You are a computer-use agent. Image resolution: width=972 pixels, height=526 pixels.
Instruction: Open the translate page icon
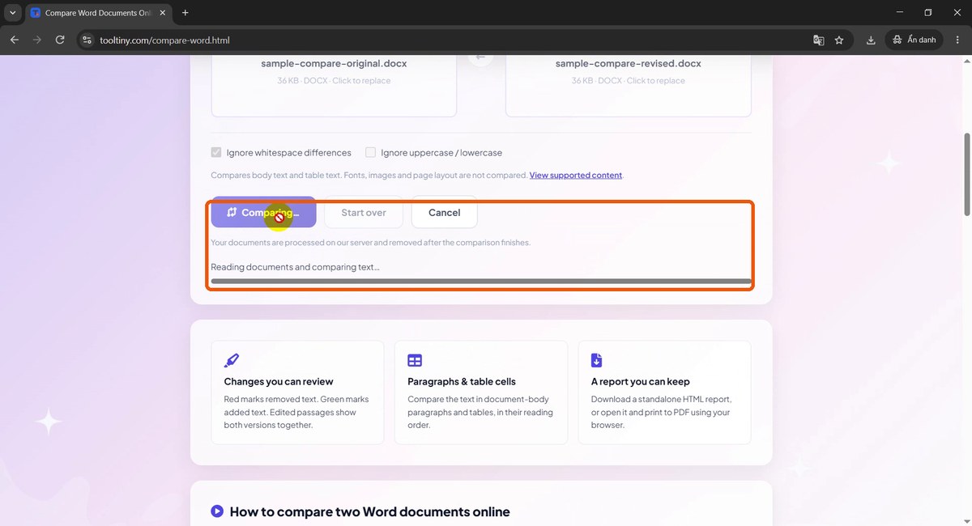[x=819, y=40]
